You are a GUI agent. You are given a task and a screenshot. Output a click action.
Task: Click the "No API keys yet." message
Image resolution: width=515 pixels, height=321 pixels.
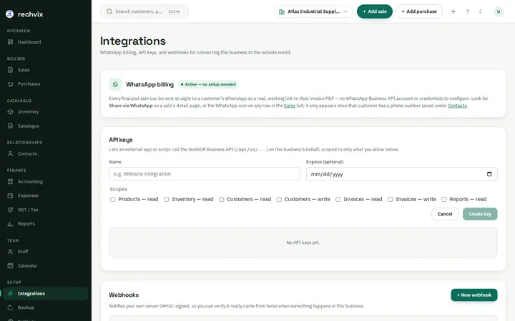303,243
